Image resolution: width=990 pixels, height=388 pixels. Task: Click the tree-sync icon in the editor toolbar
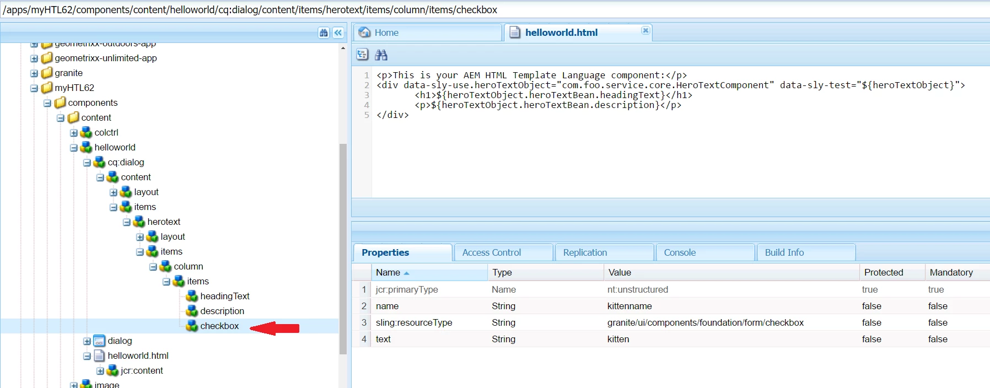click(362, 55)
